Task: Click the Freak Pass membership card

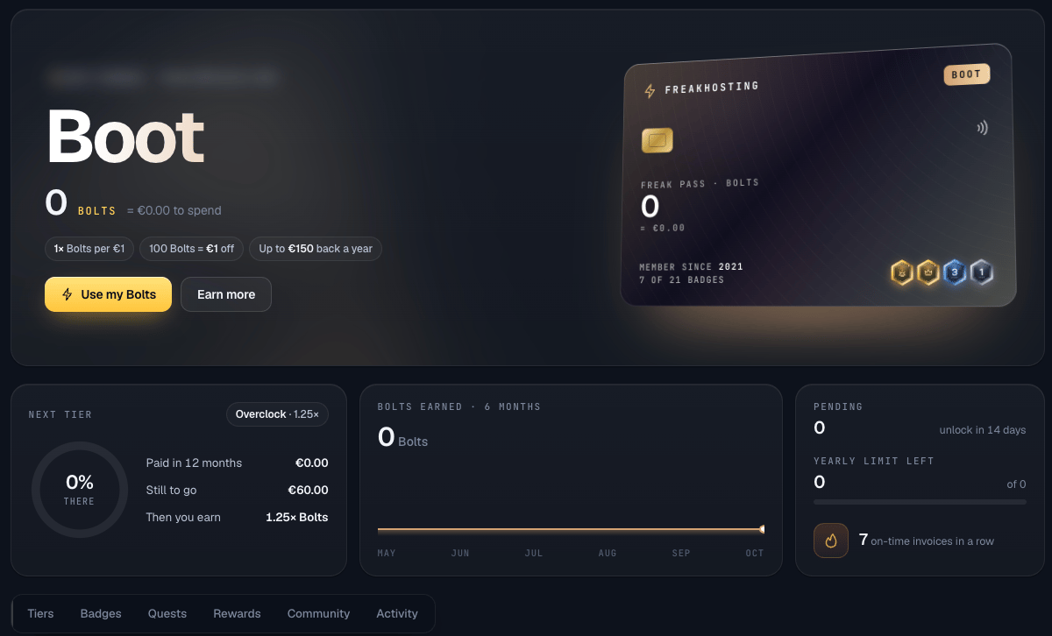Action: click(x=818, y=175)
